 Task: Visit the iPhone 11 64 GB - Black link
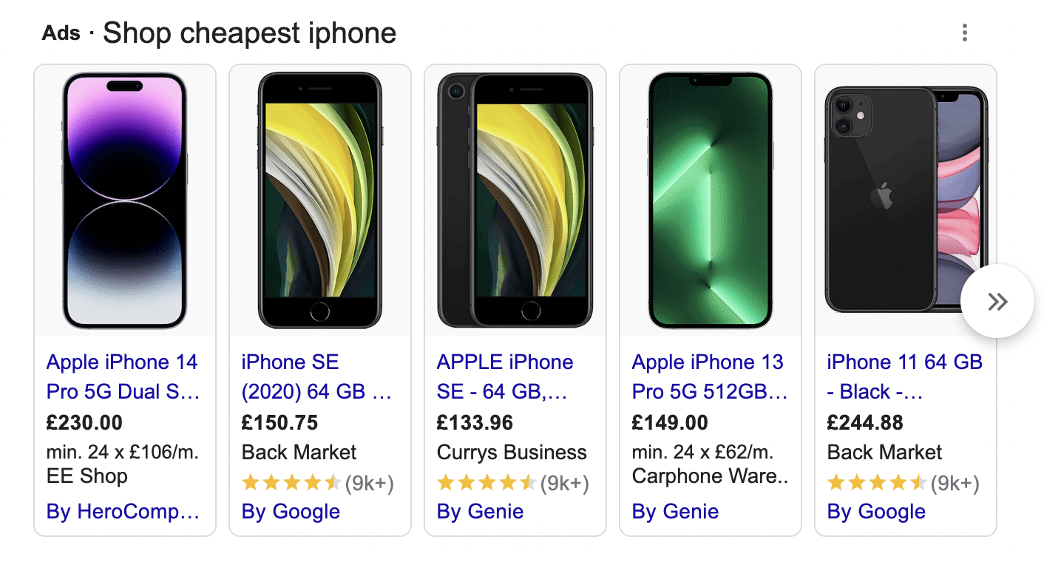904,376
